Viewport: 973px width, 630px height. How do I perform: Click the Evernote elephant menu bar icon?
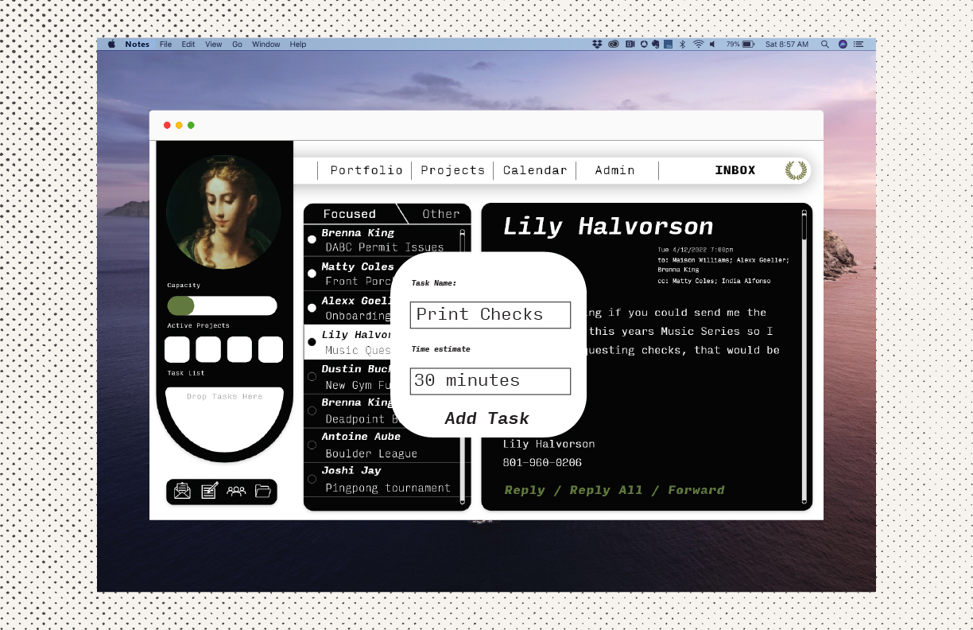click(x=656, y=45)
